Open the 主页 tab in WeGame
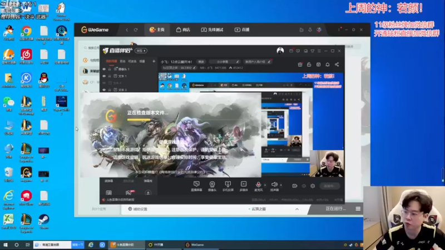This screenshot has width=445, height=250. 157,30
